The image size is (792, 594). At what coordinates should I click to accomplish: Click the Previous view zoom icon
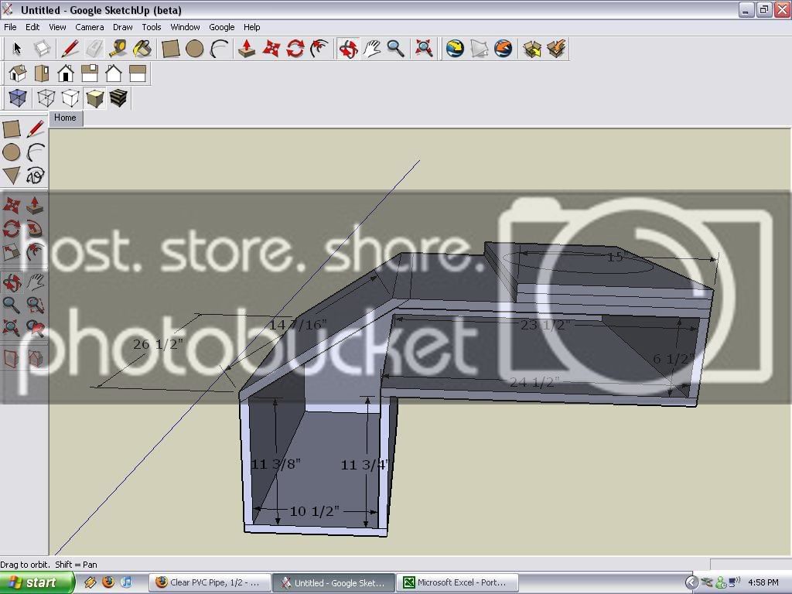[x=36, y=328]
